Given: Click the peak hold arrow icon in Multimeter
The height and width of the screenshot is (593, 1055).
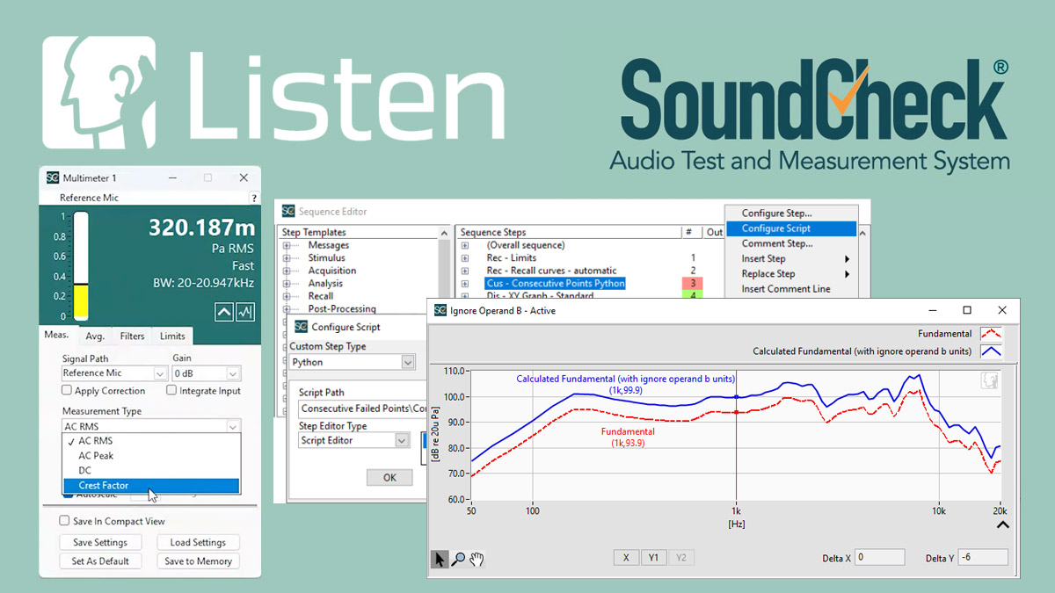Looking at the screenshot, I should coord(223,312).
